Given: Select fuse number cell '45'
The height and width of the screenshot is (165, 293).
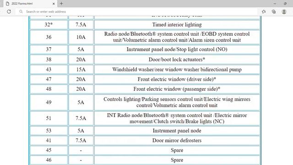Looking at the screenshot, I should click(x=49, y=150).
